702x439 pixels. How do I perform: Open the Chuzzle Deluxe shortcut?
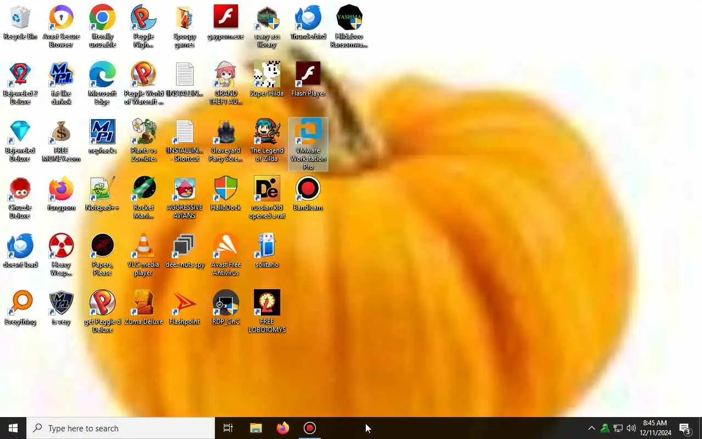pyautogui.click(x=20, y=198)
